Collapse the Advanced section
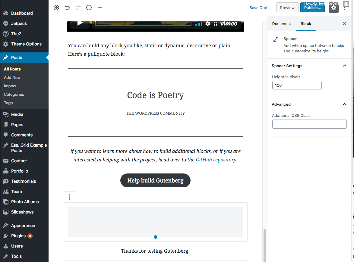The height and width of the screenshot is (262, 354). 344,104
